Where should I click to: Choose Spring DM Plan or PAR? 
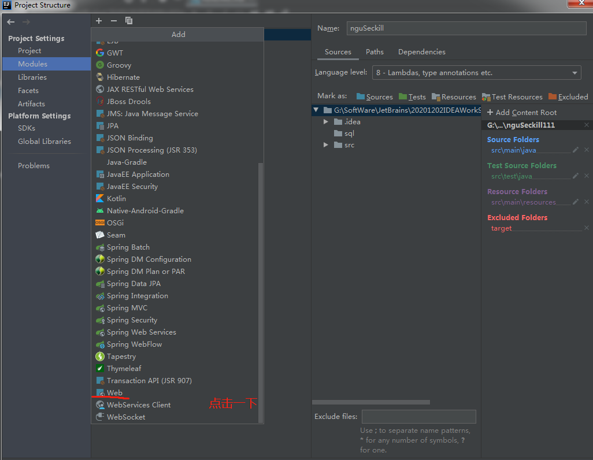[177, 271]
